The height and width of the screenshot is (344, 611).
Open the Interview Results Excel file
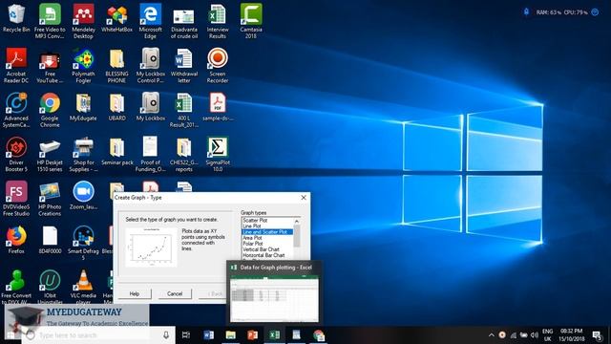point(218,21)
